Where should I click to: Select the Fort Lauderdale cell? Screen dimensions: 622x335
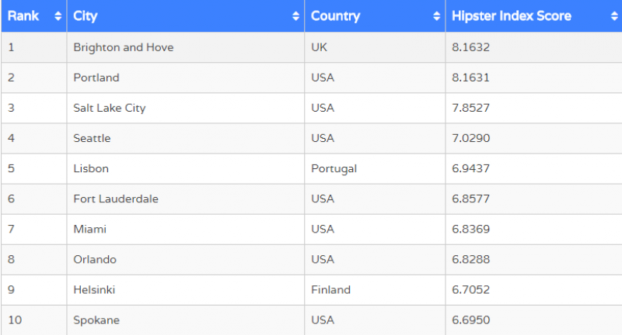(115, 199)
